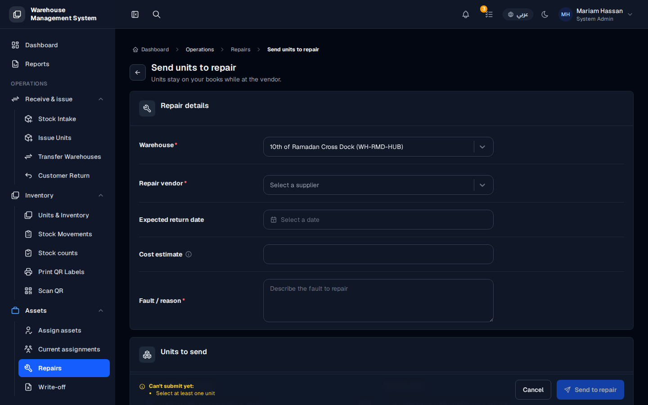Click the Cancel button
Viewport: 648px width, 405px height.
point(533,390)
